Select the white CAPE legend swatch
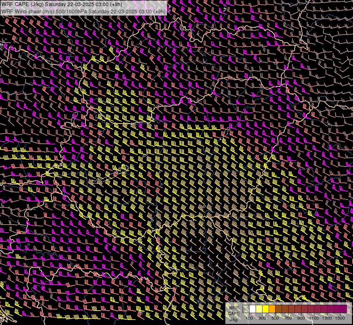Viewport: 353px width, 325px height. 253,309
